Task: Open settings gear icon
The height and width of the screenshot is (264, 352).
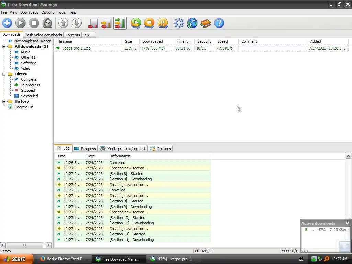Action: 179,23
